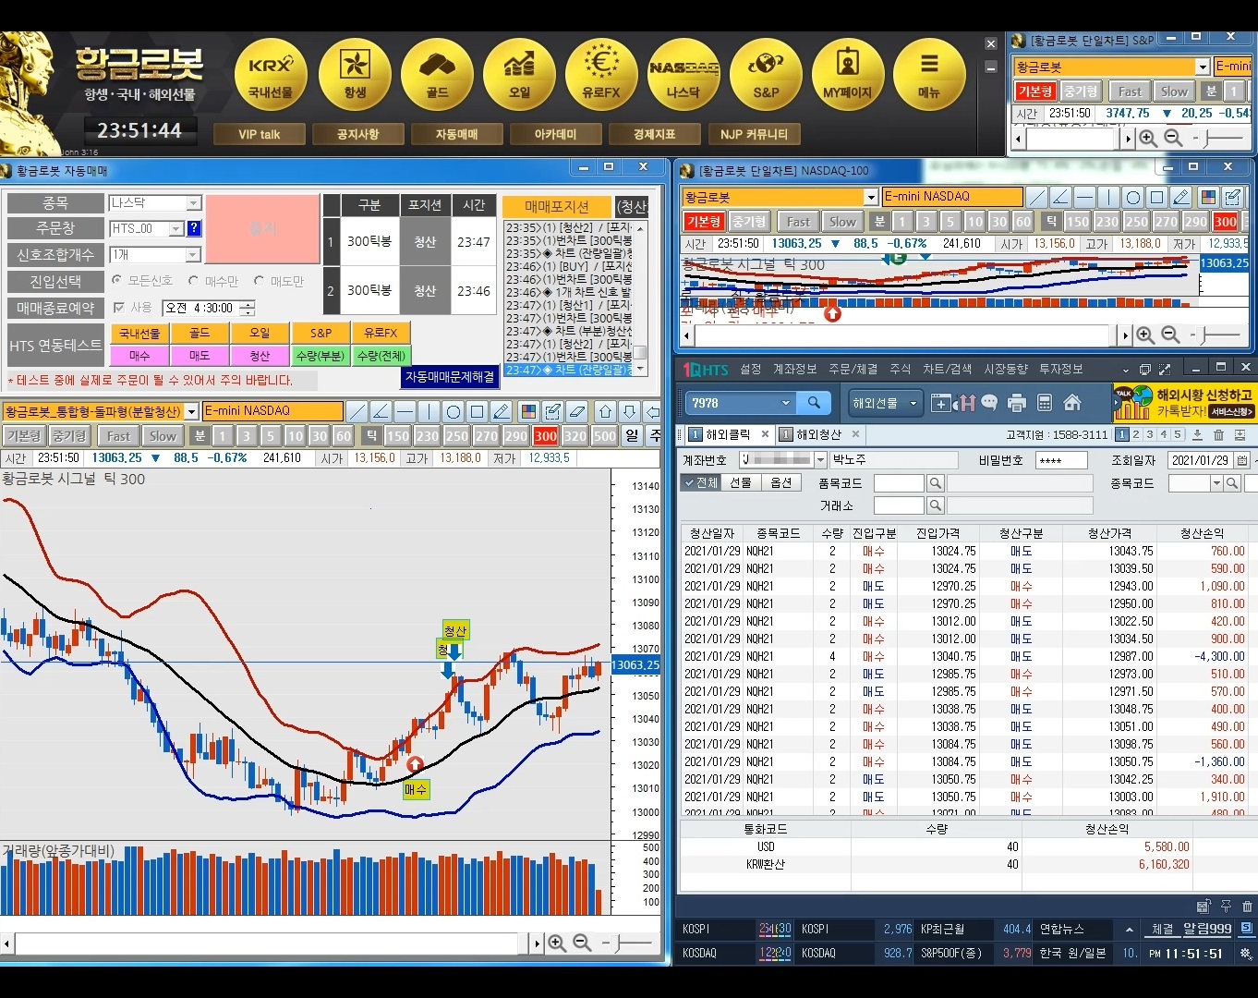This screenshot has height=998, width=1258.
Task: Open 계좌정보 menu in 1QHTS
Action: [794, 369]
